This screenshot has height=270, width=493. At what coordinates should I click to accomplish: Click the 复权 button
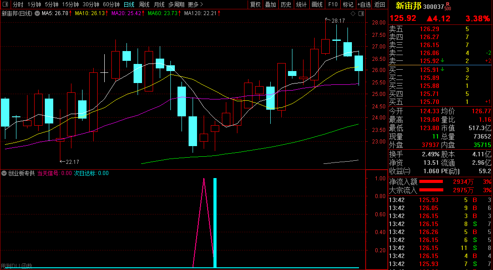256,4
